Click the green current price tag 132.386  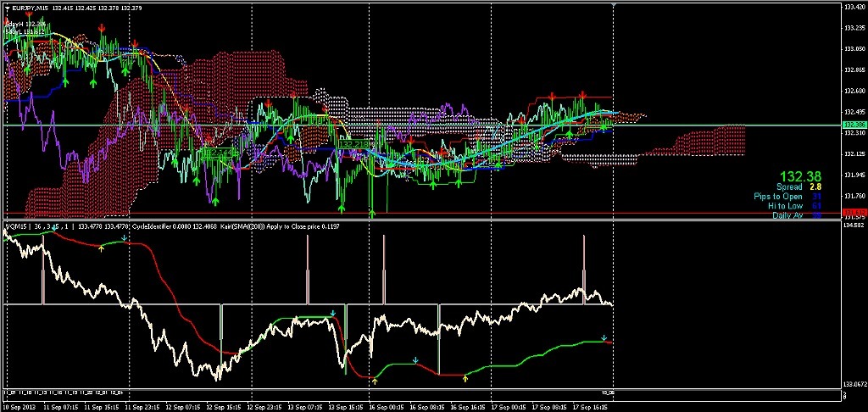click(854, 125)
